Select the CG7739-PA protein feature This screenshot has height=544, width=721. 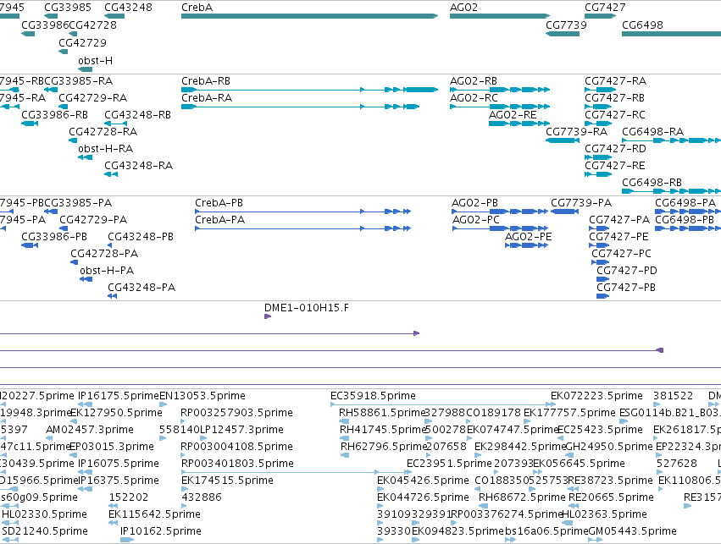coord(564,212)
